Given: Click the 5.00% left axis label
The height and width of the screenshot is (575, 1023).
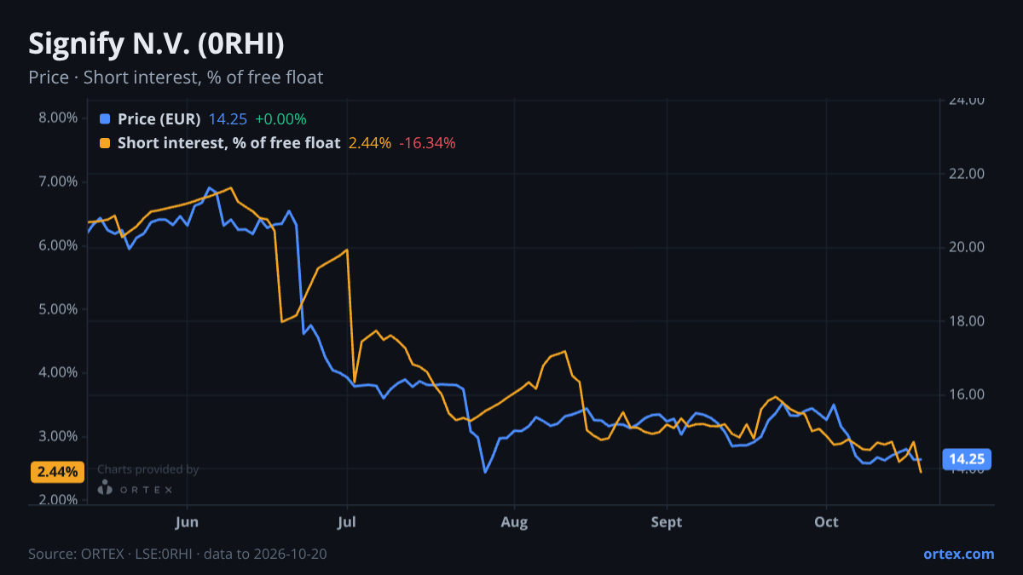Looking at the screenshot, I should tap(58, 309).
